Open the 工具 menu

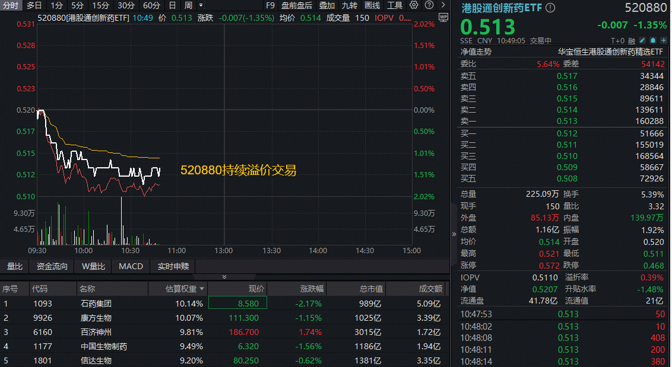pyautogui.click(x=394, y=5)
